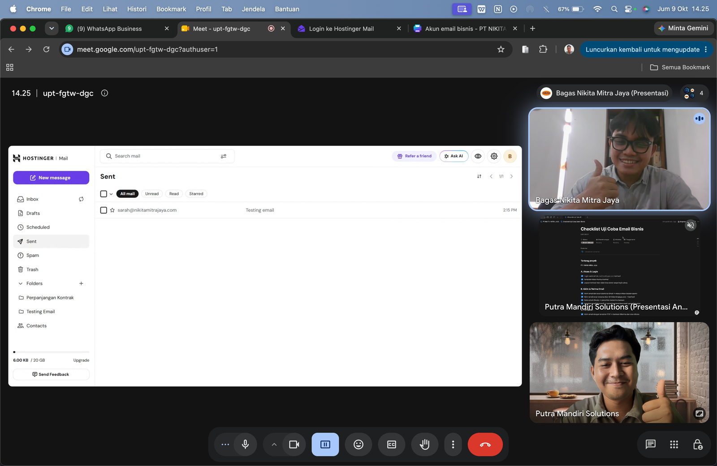Open the select-all dropdown arrow
717x466 pixels.
(x=111, y=194)
